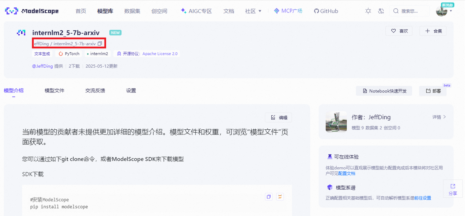
Task: Open 创空间 studio section
Action: click(159, 11)
